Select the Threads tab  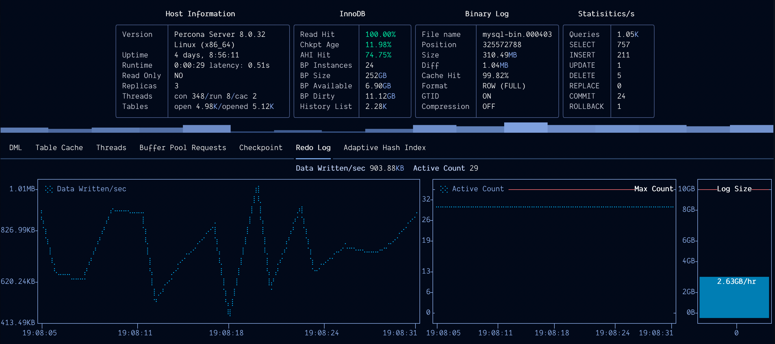click(x=111, y=148)
